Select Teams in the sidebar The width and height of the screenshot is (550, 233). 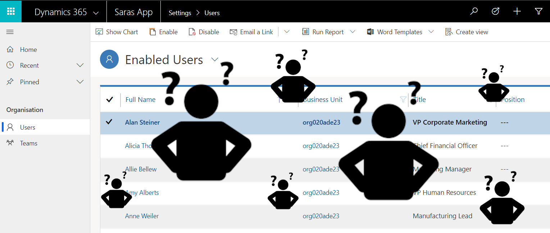(x=28, y=143)
